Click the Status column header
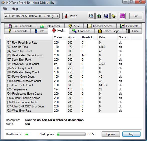This screenshot has height=141, width=147. [x=124, y=37]
